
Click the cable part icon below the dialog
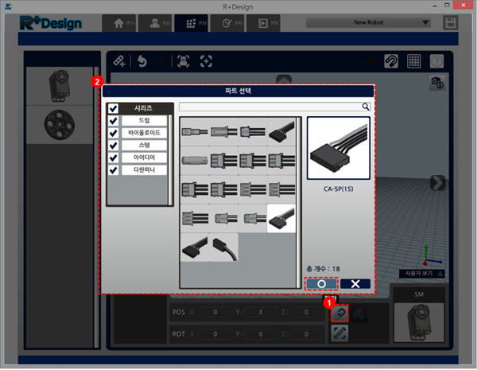point(338,312)
